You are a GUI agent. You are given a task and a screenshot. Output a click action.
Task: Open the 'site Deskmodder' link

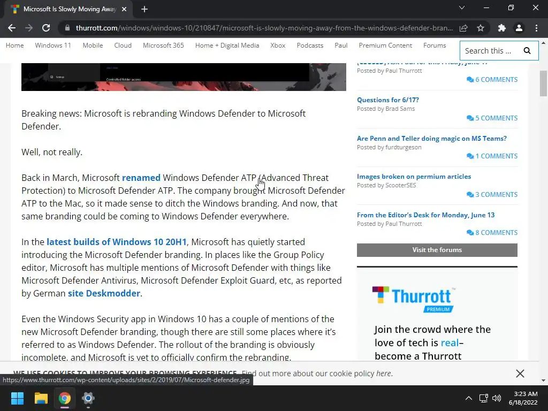(104, 293)
